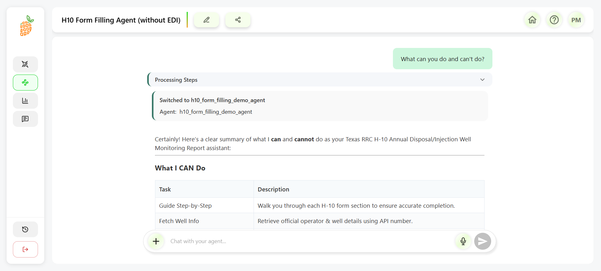Click the pineapple logo in the sidebar
The width and height of the screenshot is (601, 271).
click(26, 26)
